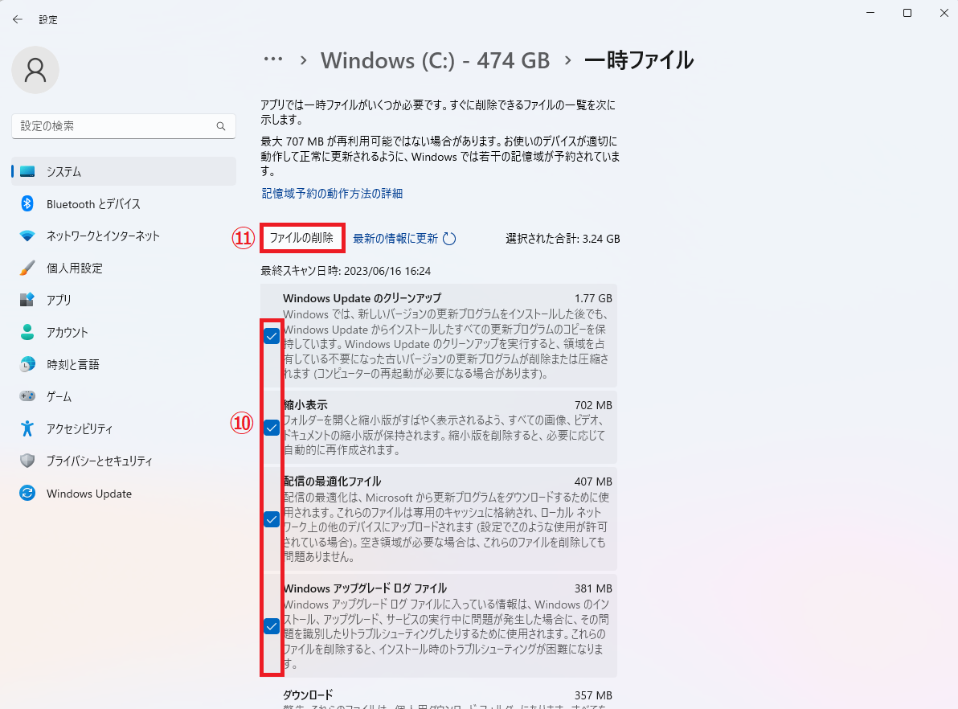The width and height of the screenshot is (958, 709).
Task: Navigate to Windows (C:) - 474 GB breadcrumb
Action: [x=435, y=60]
